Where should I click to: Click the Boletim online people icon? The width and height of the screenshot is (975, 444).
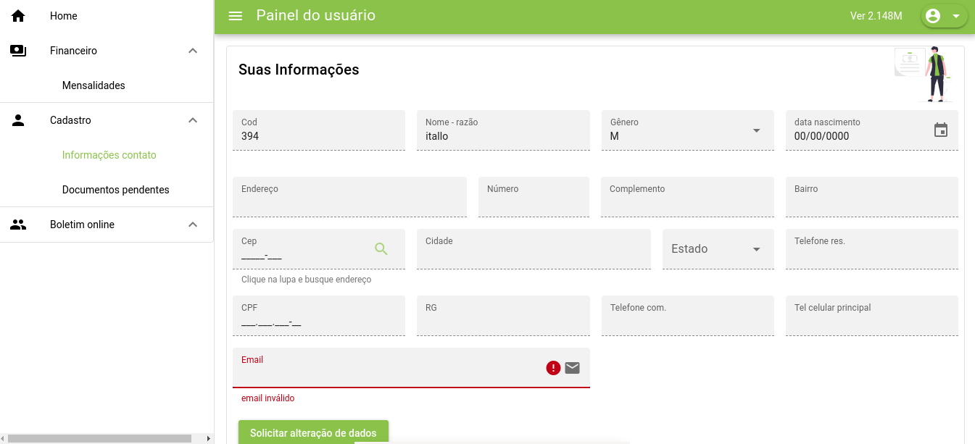tap(18, 225)
